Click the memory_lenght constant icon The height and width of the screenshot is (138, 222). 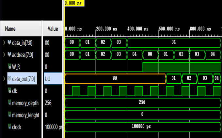tap(9, 115)
